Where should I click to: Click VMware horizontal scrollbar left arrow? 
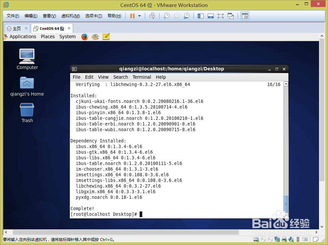point(6,232)
